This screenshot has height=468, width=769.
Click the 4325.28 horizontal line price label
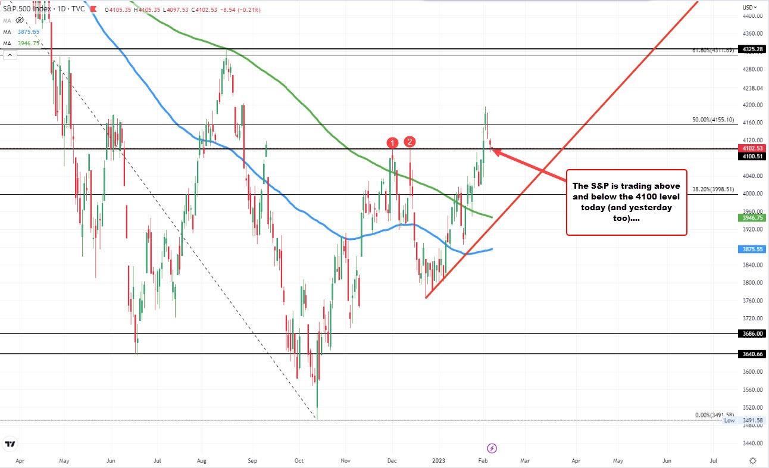752,49
